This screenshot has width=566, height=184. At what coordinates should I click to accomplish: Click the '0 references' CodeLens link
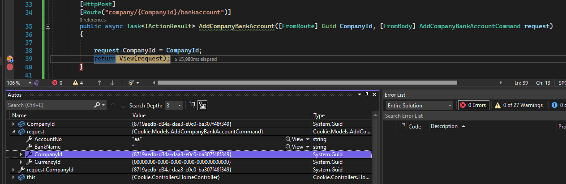click(93, 20)
